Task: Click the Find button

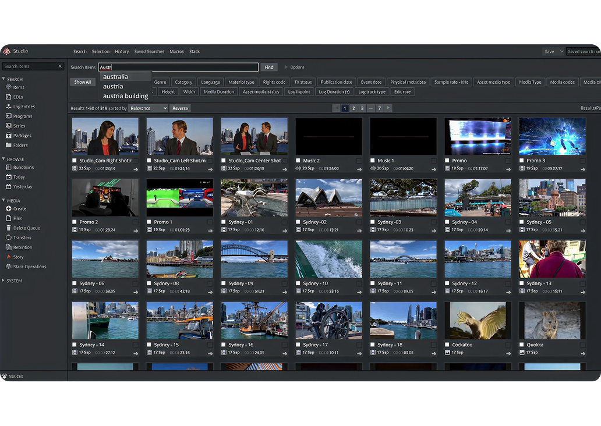Action: (268, 68)
